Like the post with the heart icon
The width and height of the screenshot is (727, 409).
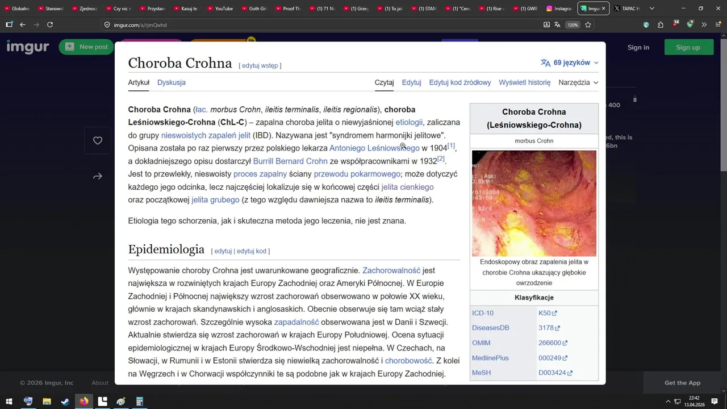click(98, 140)
